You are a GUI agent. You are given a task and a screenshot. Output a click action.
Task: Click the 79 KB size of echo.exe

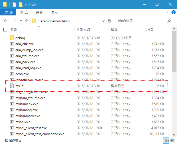(x=160, y=74)
